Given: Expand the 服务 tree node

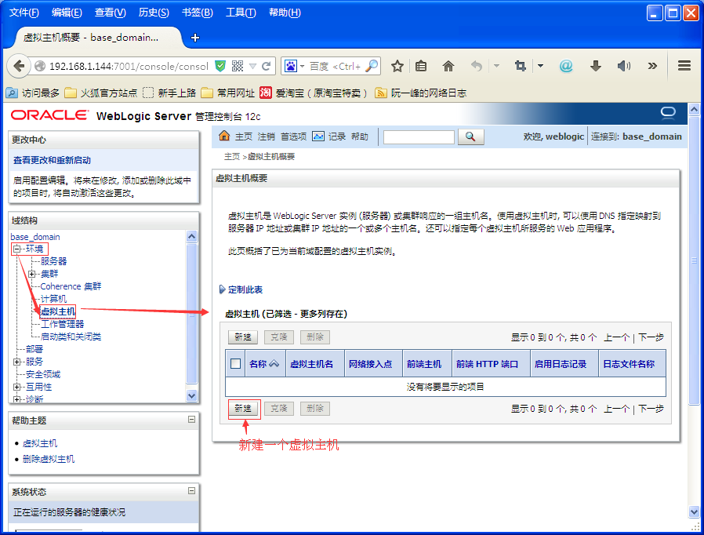Looking at the screenshot, I should 16,362.
